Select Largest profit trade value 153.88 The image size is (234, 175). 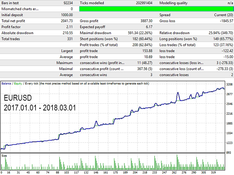147,51
